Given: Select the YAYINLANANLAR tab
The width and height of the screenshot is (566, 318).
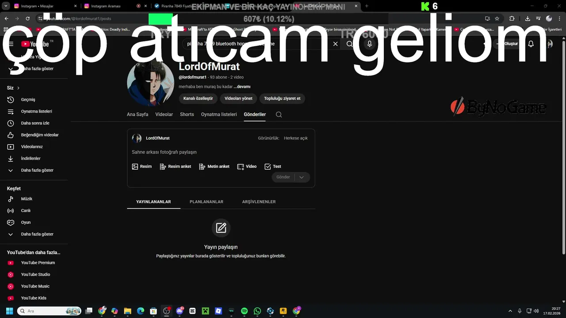Looking at the screenshot, I should coord(153,202).
